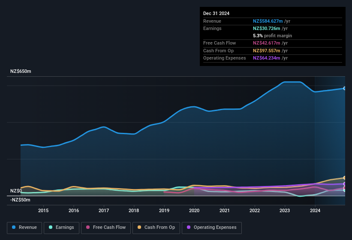Screen dimensions: 352x240
Task: Click the 2017 x-axis label
Action: (104, 210)
